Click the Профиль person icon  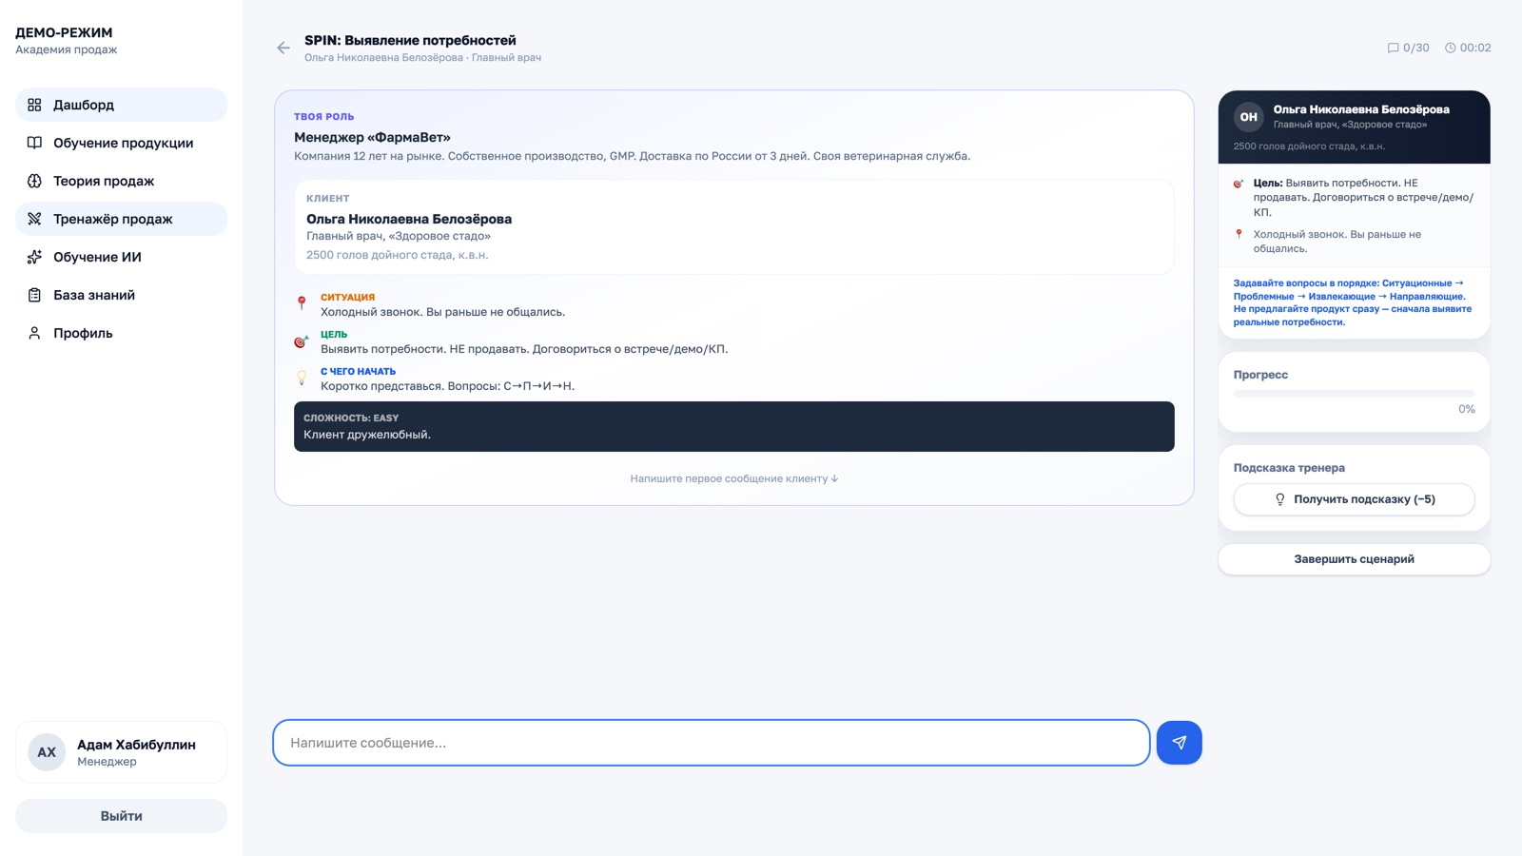pos(34,333)
